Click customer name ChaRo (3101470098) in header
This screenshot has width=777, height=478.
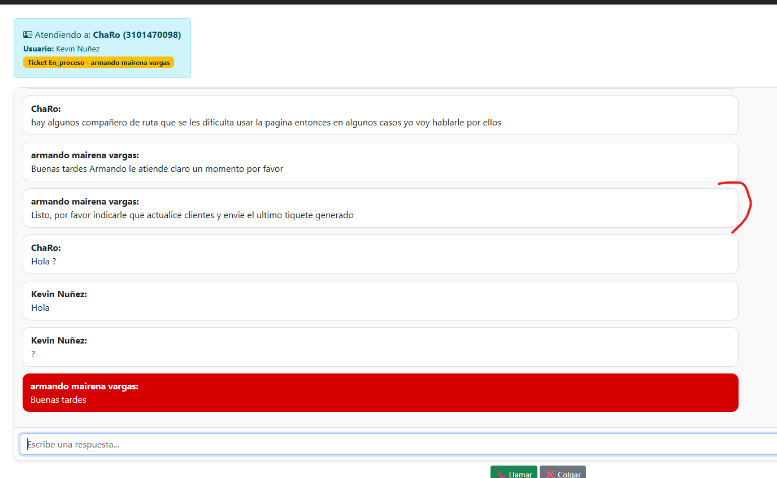click(137, 35)
